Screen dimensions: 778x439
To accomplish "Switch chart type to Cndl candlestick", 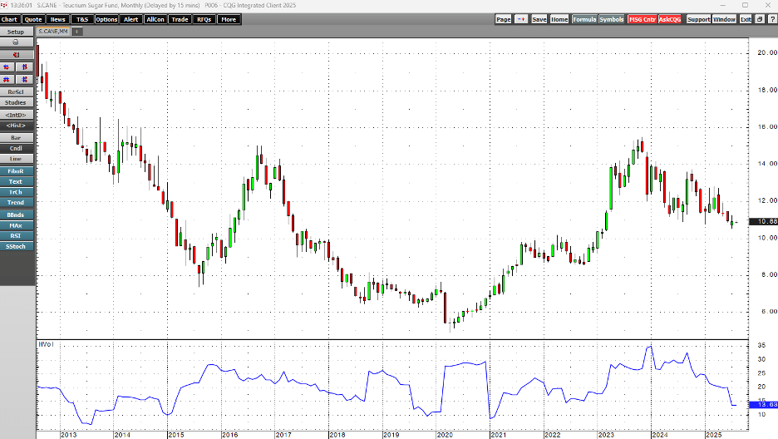I will pyautogui.click(x=16, y=148).
